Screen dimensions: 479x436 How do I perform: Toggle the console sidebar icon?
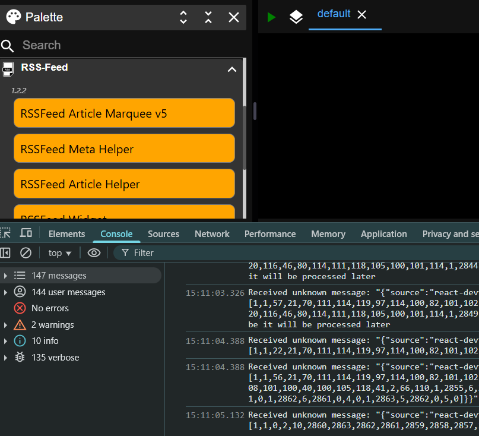point(5,253)
